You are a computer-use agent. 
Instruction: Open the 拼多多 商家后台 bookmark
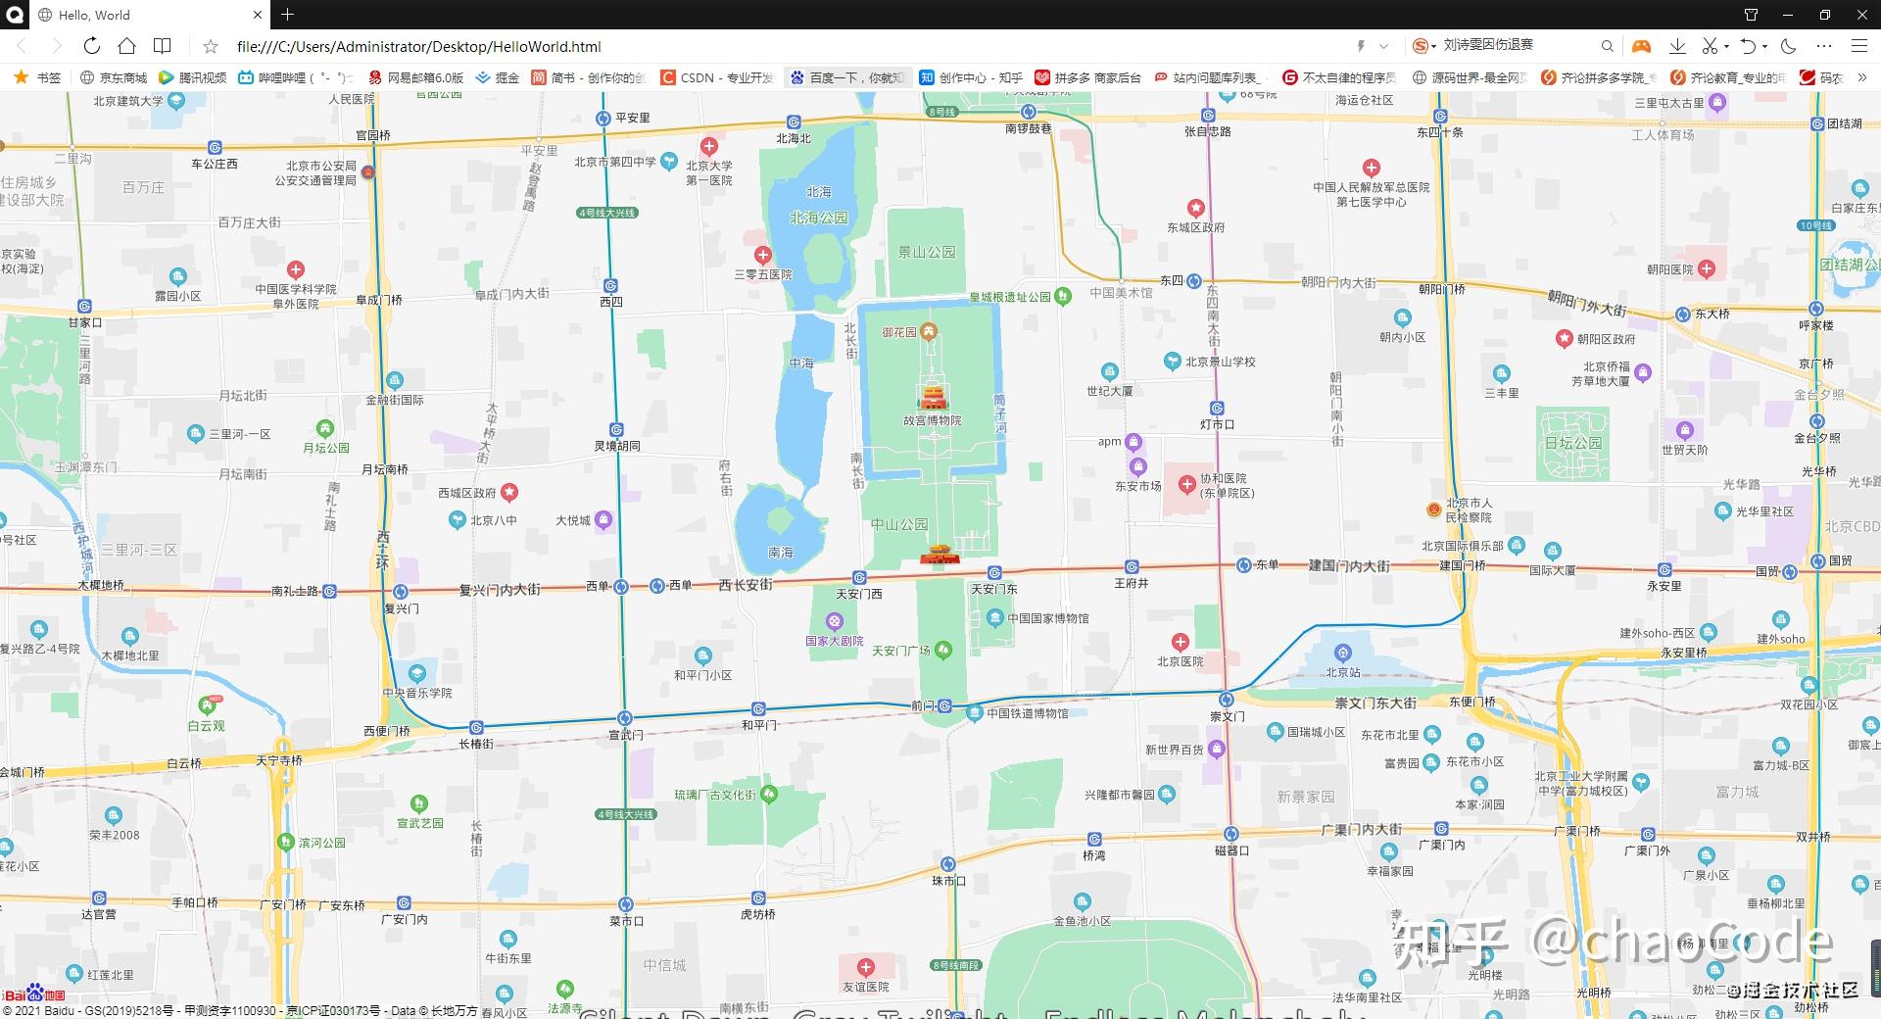1087,77
